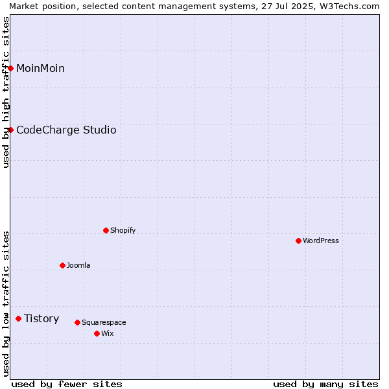Select the WordPress label text
389x389 pixels.
(x=321, y=241)
